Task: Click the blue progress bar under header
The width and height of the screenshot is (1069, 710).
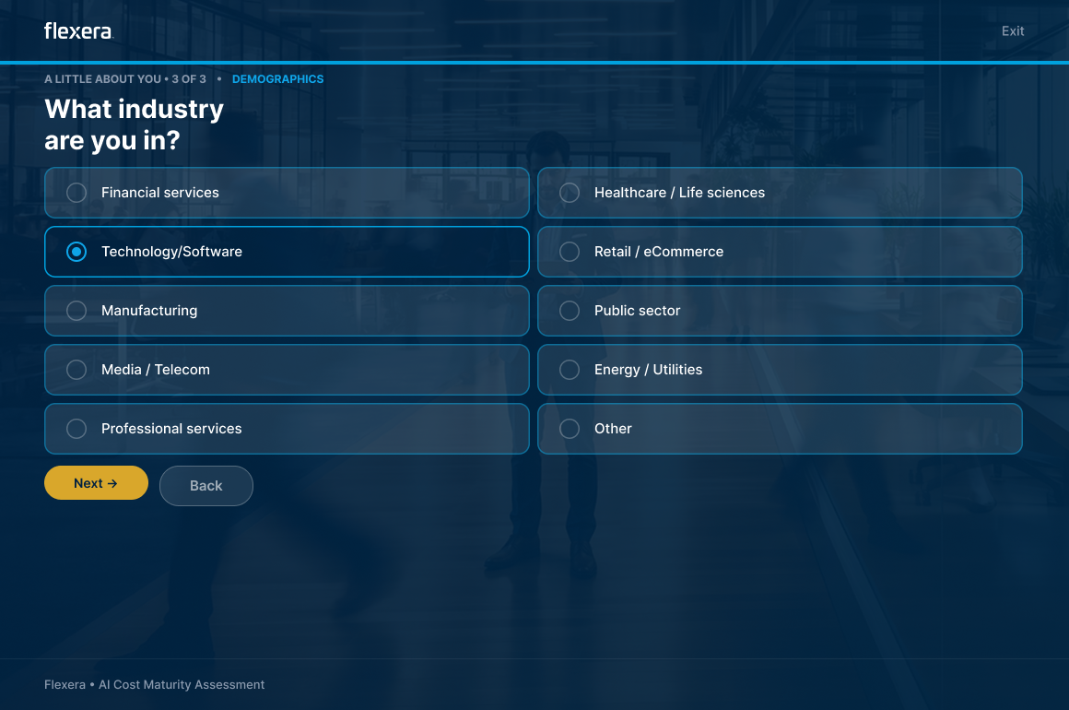Action: coord(534,62)
